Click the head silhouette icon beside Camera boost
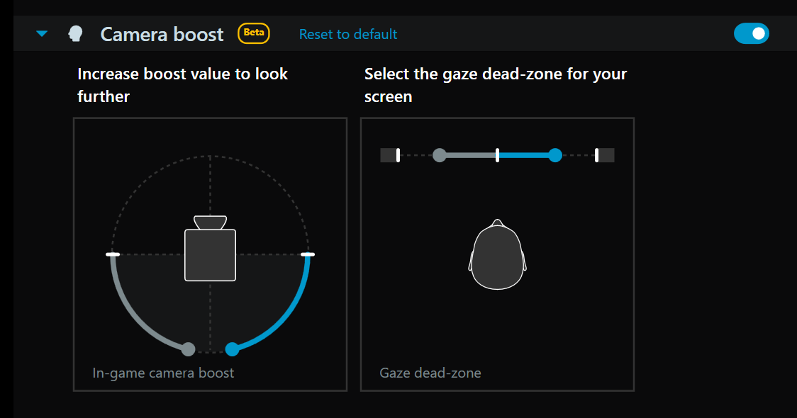This screenshot has width=797, height=418. [74, 33]
